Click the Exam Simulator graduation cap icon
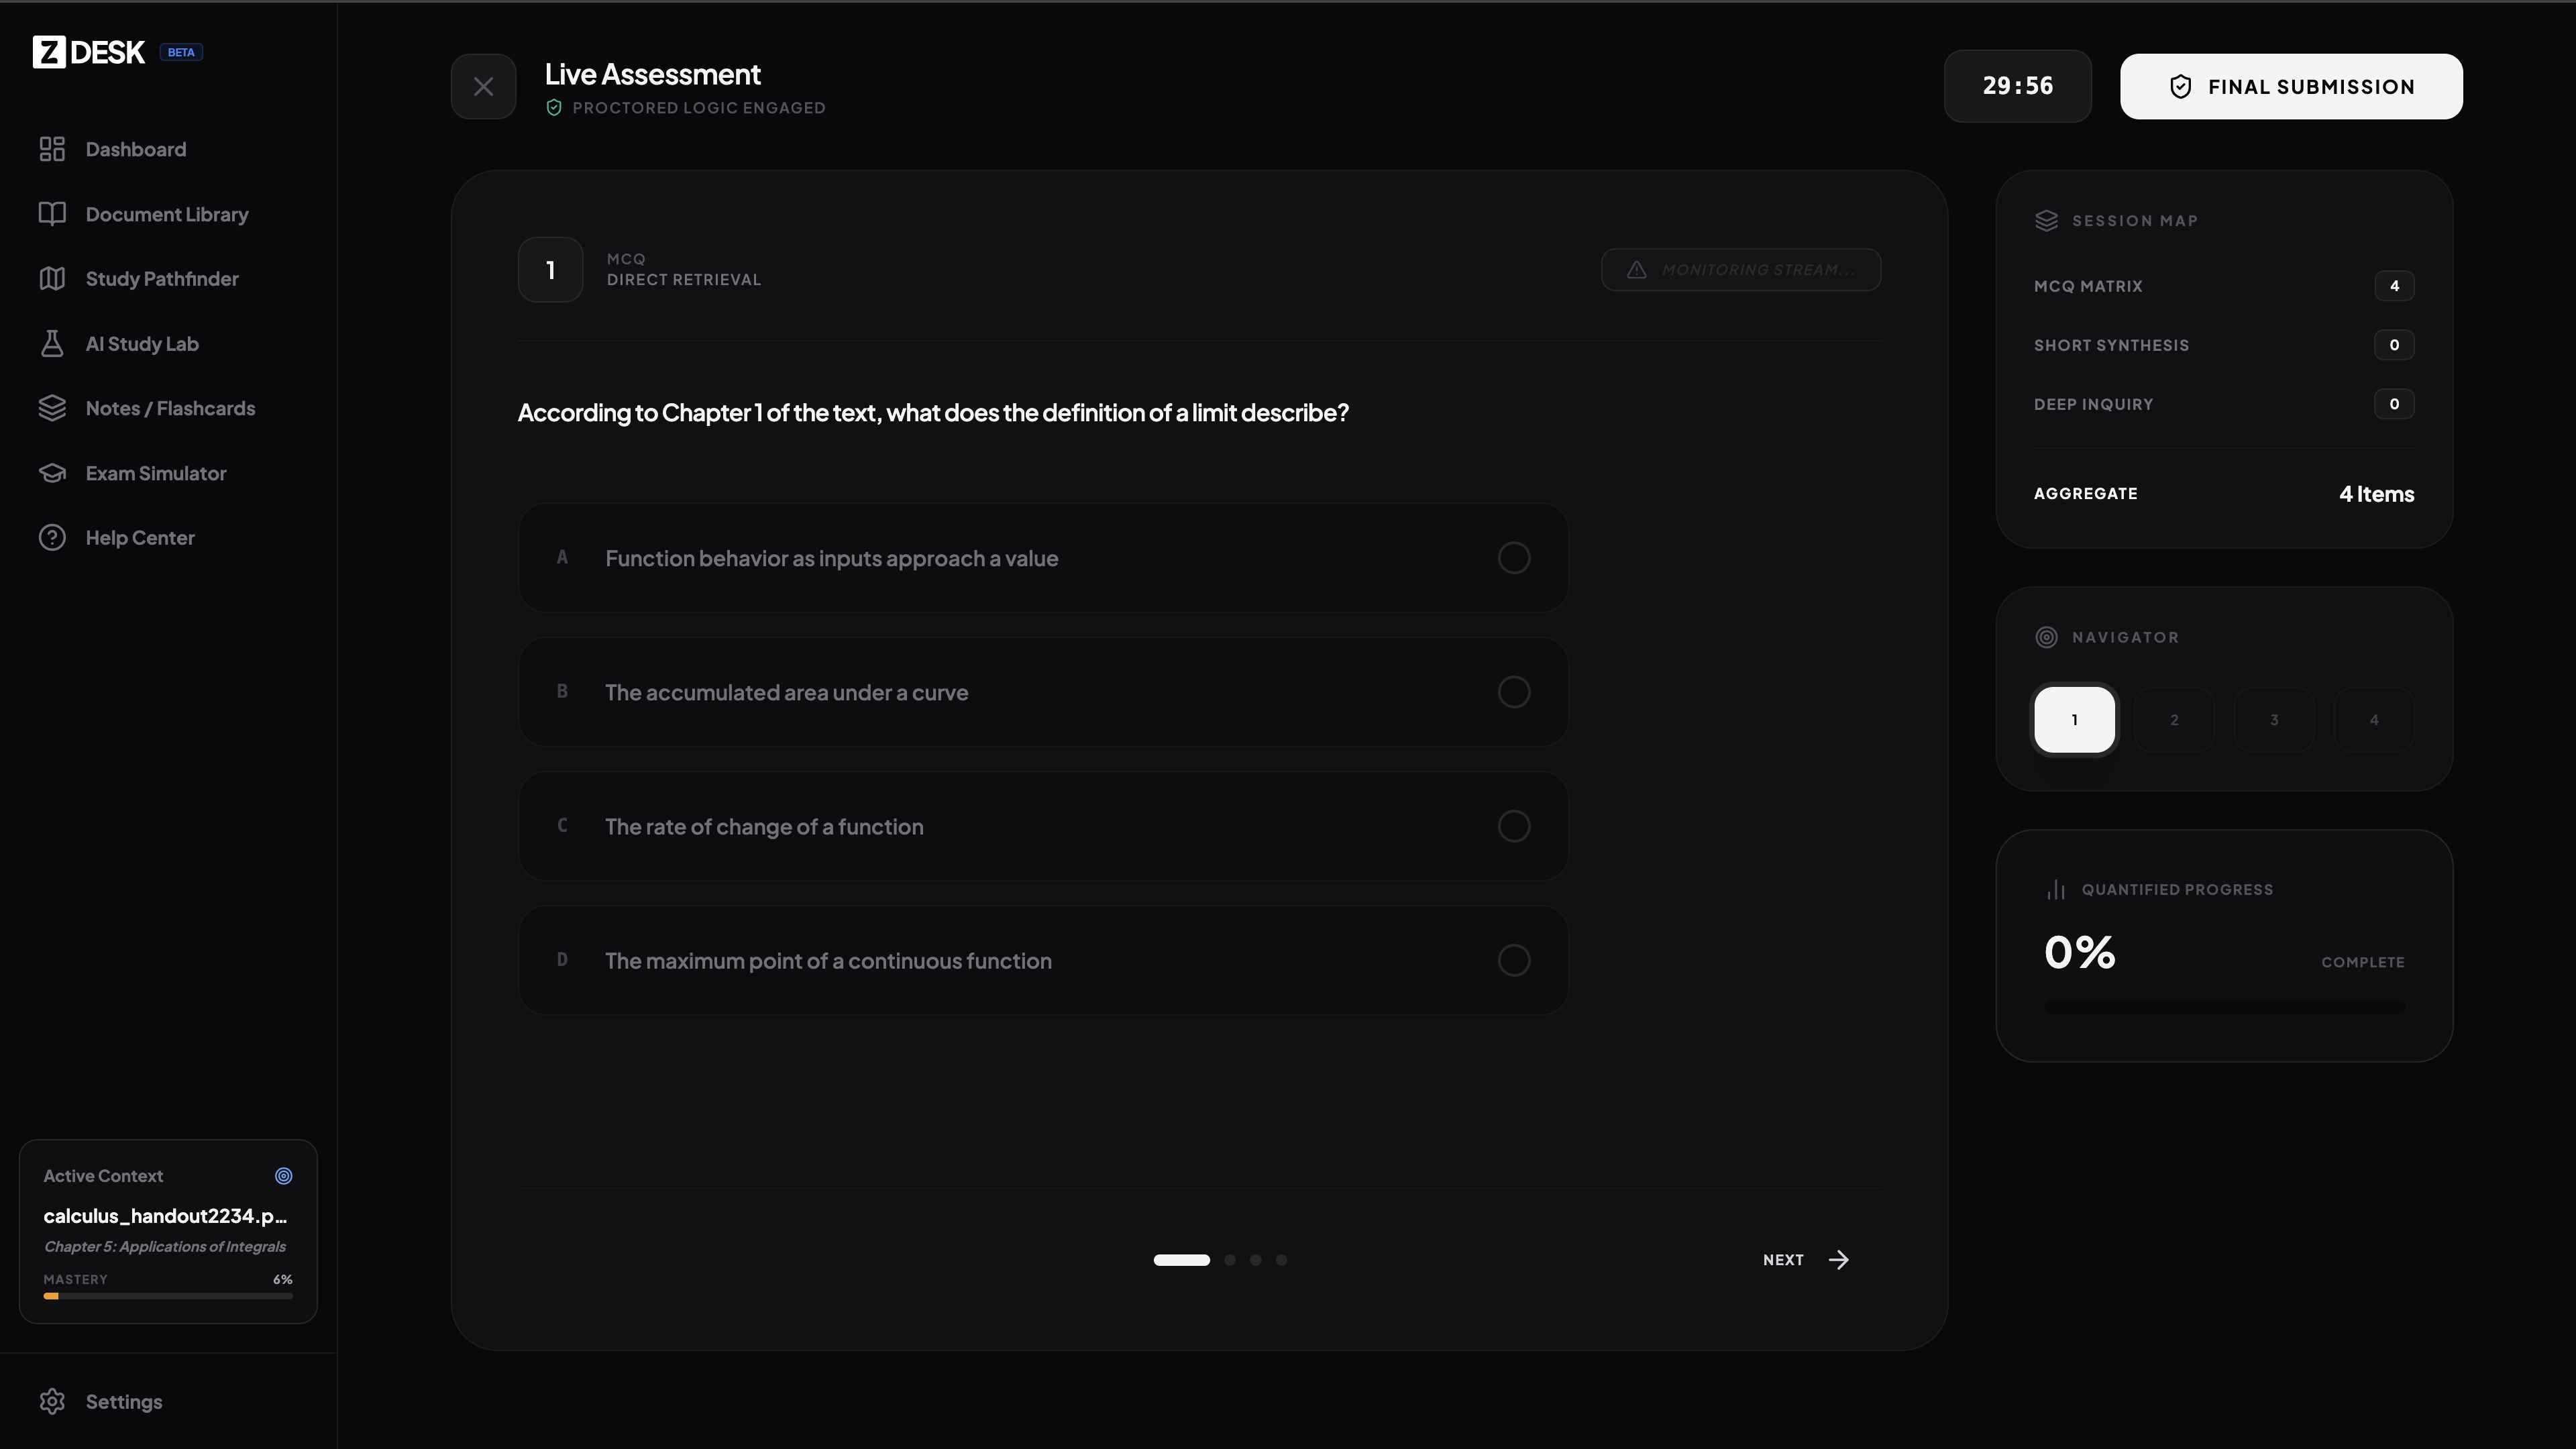The height and width of the screenshot is (1449, 2576). click(52, 473)
